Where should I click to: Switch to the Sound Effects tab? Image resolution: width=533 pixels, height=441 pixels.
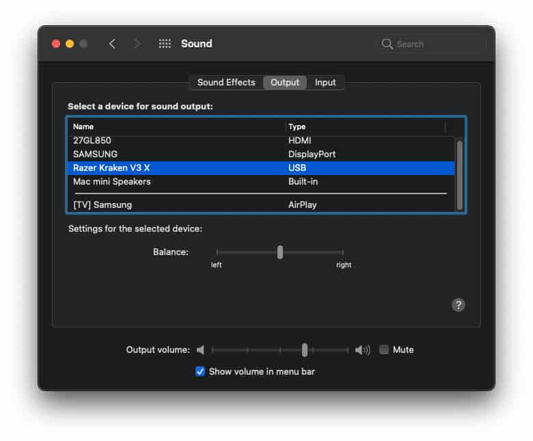point(226,83)
